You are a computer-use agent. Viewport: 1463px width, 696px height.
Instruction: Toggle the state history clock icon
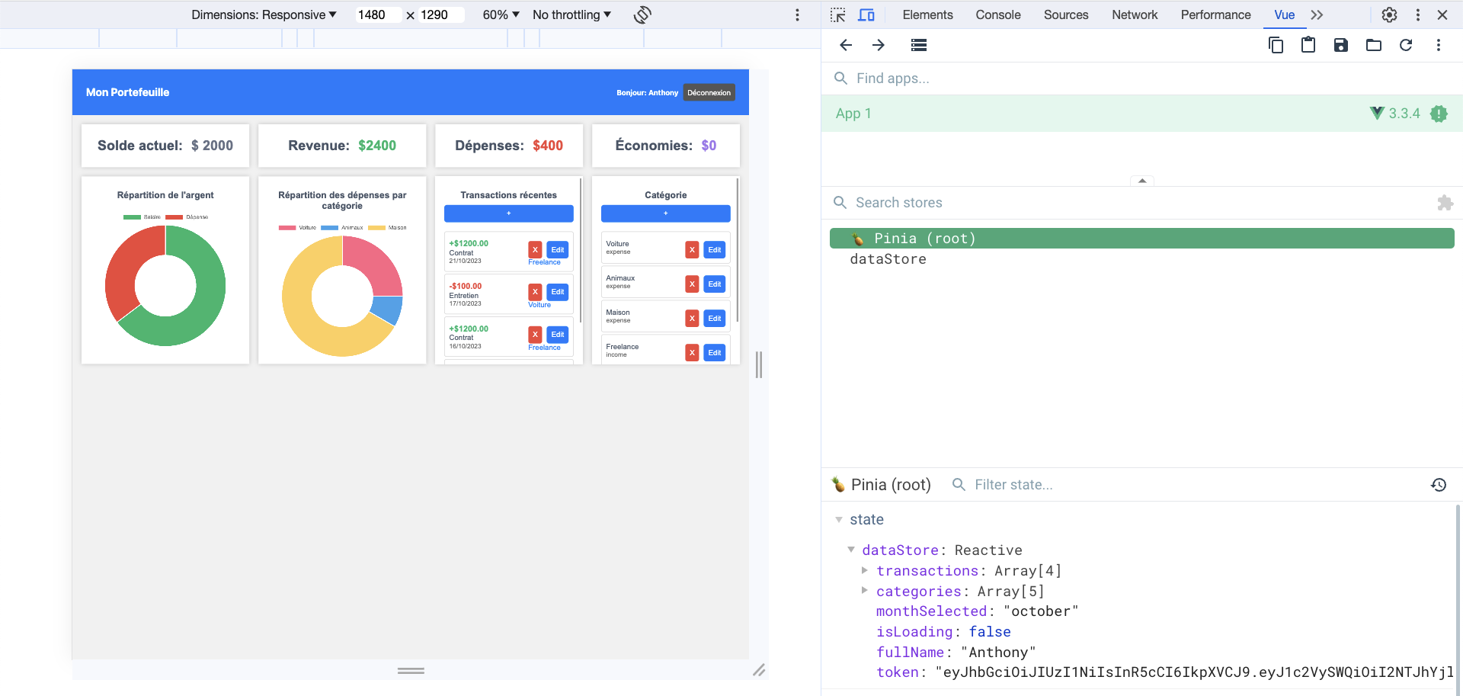(1439, 485)
